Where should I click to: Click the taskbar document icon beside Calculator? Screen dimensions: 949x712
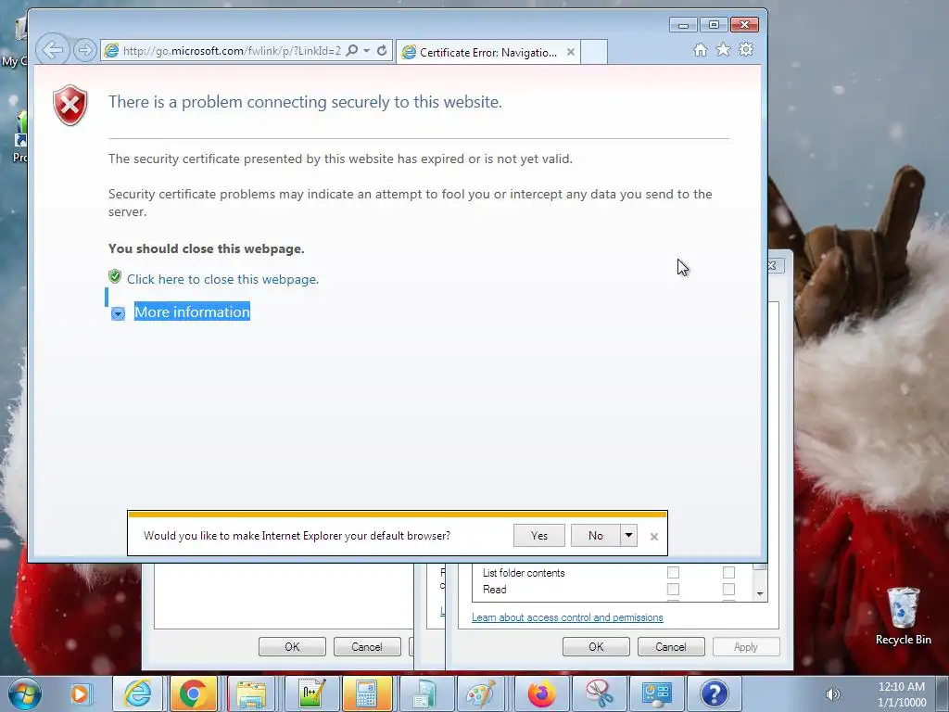coord(424,693)
